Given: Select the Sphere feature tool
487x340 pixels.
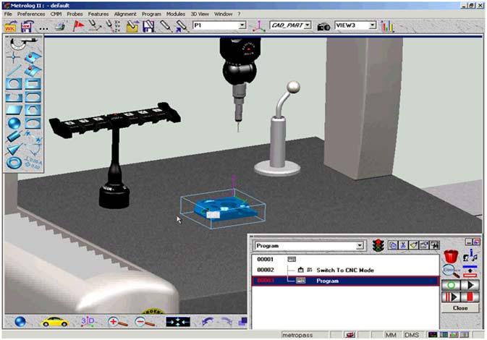Looking at the screenshot, I should pyautogui.click(x=14, y=124).
